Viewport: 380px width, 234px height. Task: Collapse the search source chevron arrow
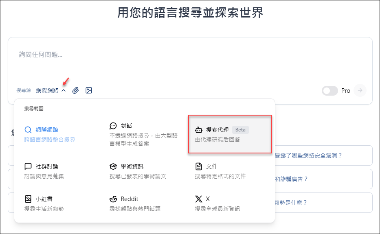[64, 90]
